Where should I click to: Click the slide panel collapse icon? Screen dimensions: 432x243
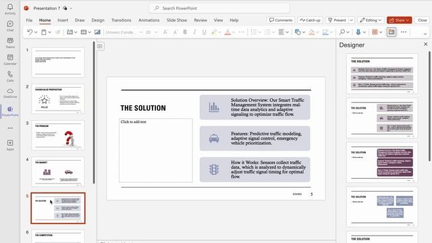point(100,46)
